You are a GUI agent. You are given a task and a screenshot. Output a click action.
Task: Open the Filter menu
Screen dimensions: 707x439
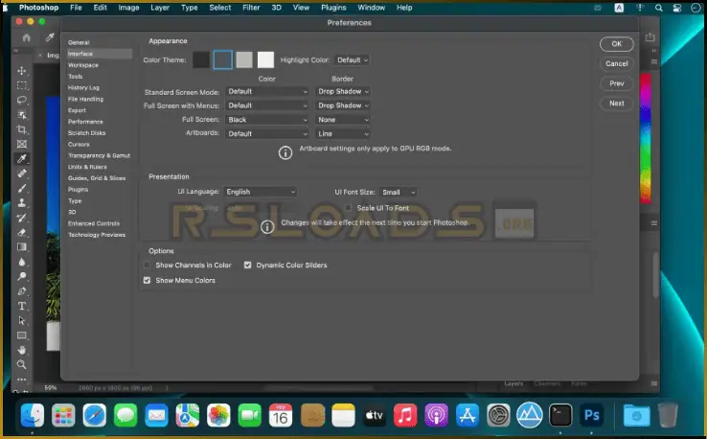(251, 8)
